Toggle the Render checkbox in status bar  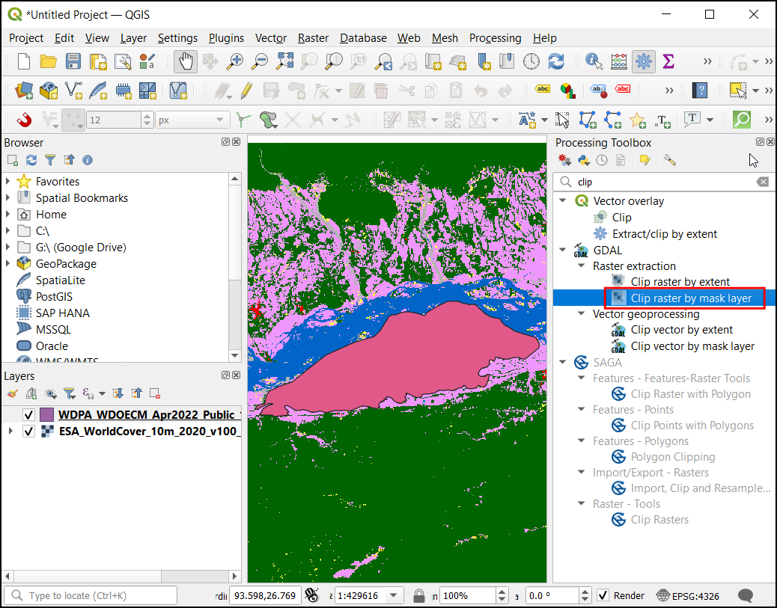pyautogui.click(x=603, y=596)
